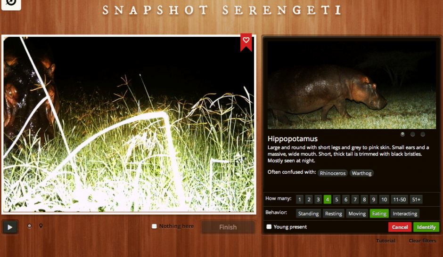Select 11-50 for how many animals
The height and width of the screenshot is (257, 443).
[399, 199]
